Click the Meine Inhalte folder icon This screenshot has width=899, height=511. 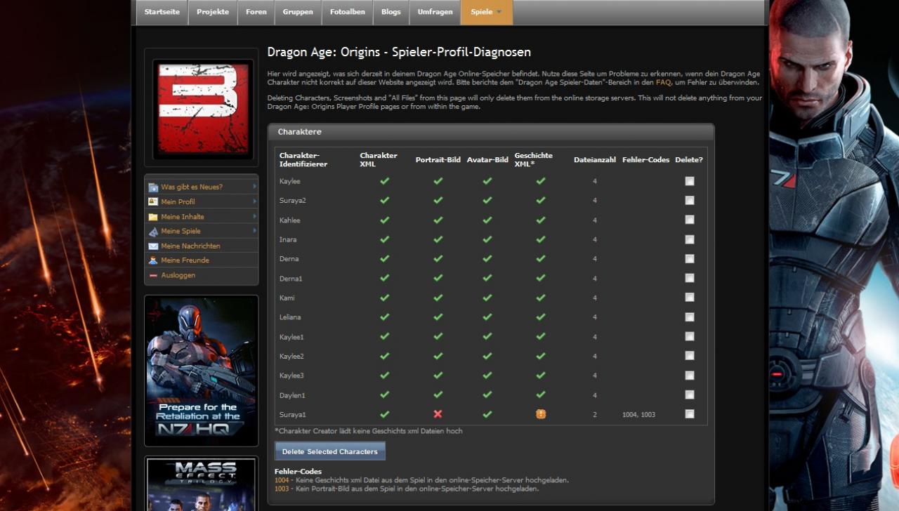click(x=153, y=217)
